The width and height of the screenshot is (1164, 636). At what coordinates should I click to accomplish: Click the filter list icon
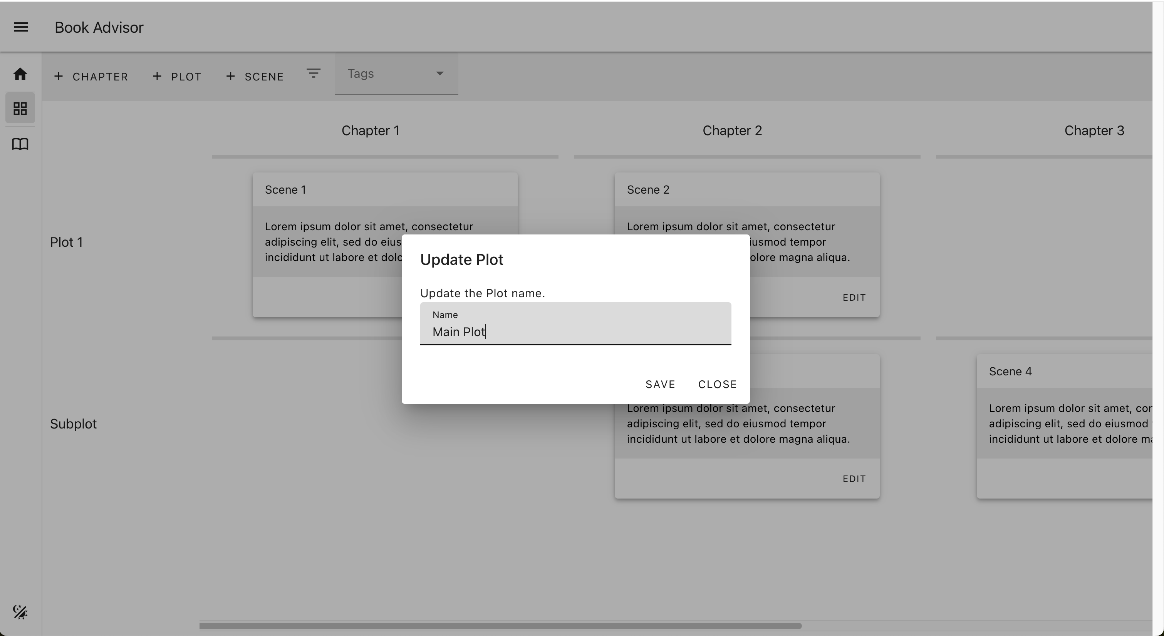click(x=313, y=73)
